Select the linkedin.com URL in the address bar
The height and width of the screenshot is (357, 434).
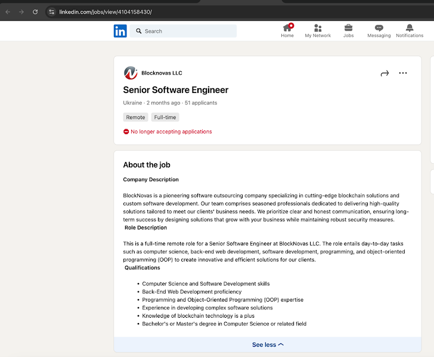coord(106,12)
